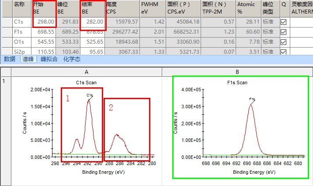Image resolution: width=313 pixels, height=186 pixels.
Task: Switch to the 数据 tab
Action: [x=10, y=59]
